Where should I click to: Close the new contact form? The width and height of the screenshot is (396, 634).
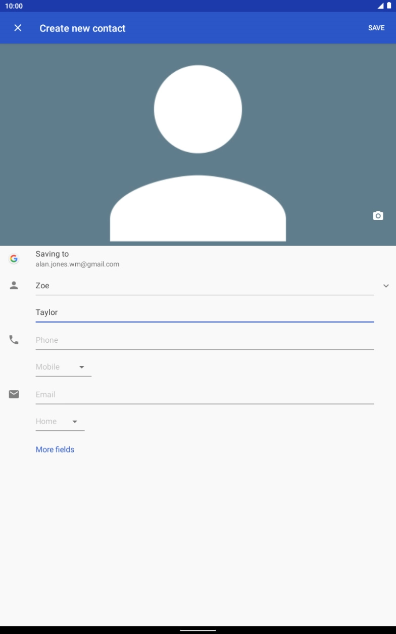(x=18, y=28)
